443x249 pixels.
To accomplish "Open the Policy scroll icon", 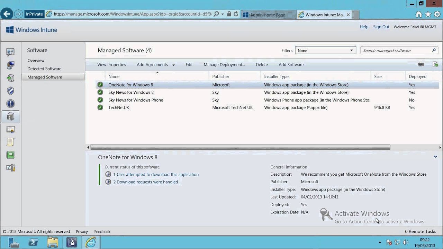I will 10,142.
